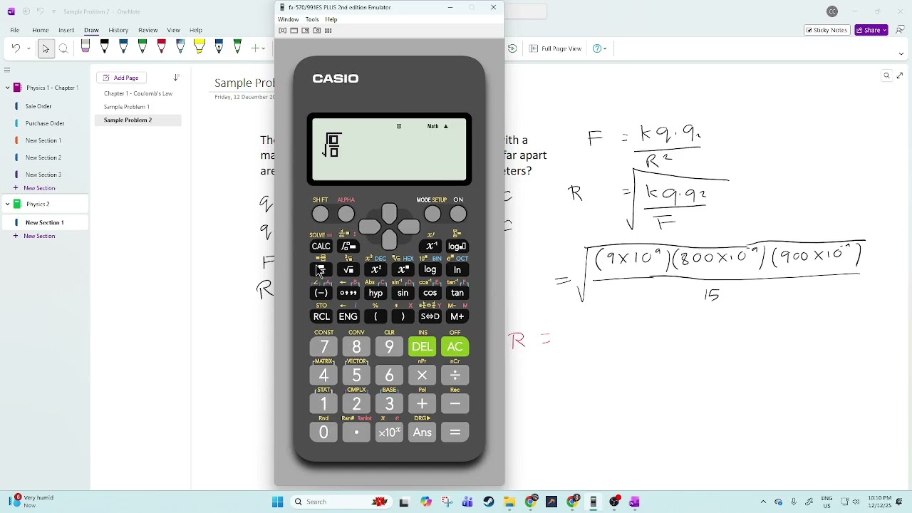Screen dimensions: 912x513
Task: Collapse the Physics 1 - Chapter 1 notebook
Action: [7, 88]
